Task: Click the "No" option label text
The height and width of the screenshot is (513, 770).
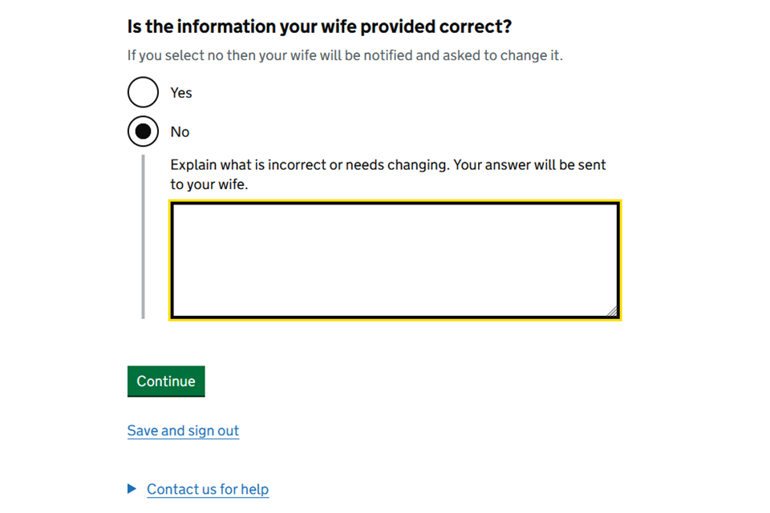Action: pyautogui.click(x=180, y=132)
